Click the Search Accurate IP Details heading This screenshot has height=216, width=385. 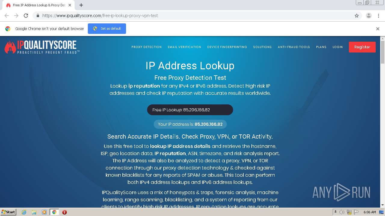point(190,136)
